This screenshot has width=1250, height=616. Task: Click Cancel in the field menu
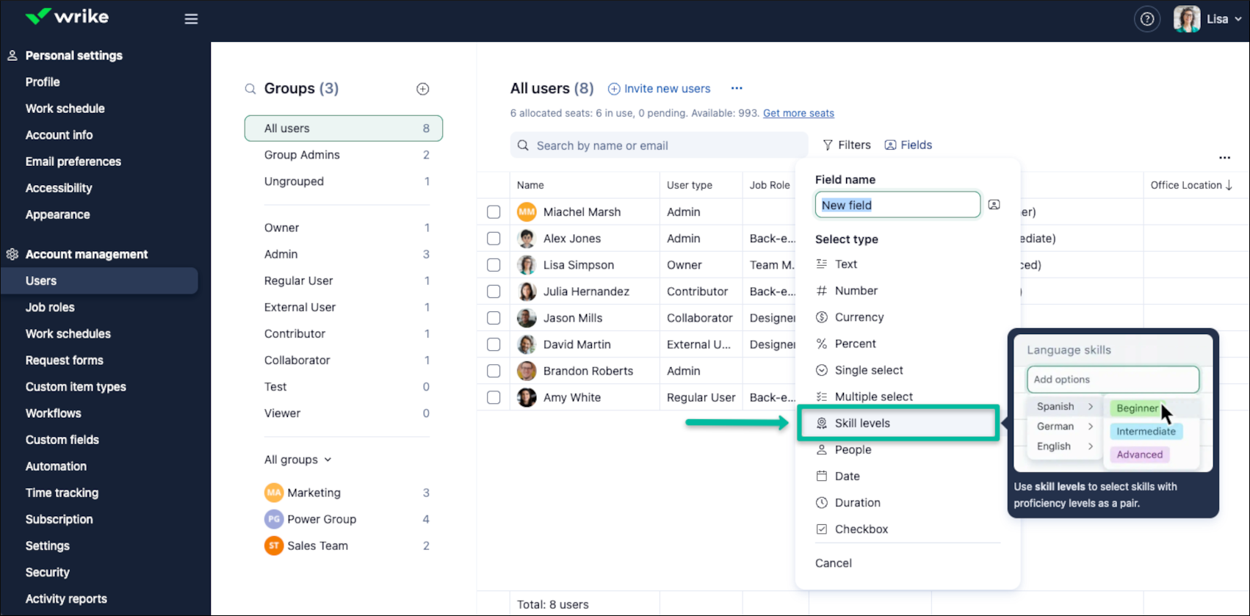834,563
